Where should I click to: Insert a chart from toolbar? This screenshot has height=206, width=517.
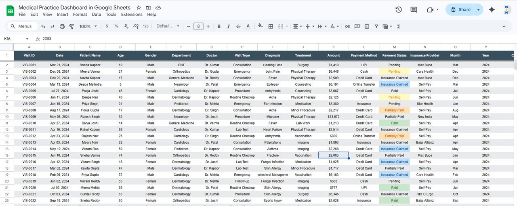click(367, 26)
